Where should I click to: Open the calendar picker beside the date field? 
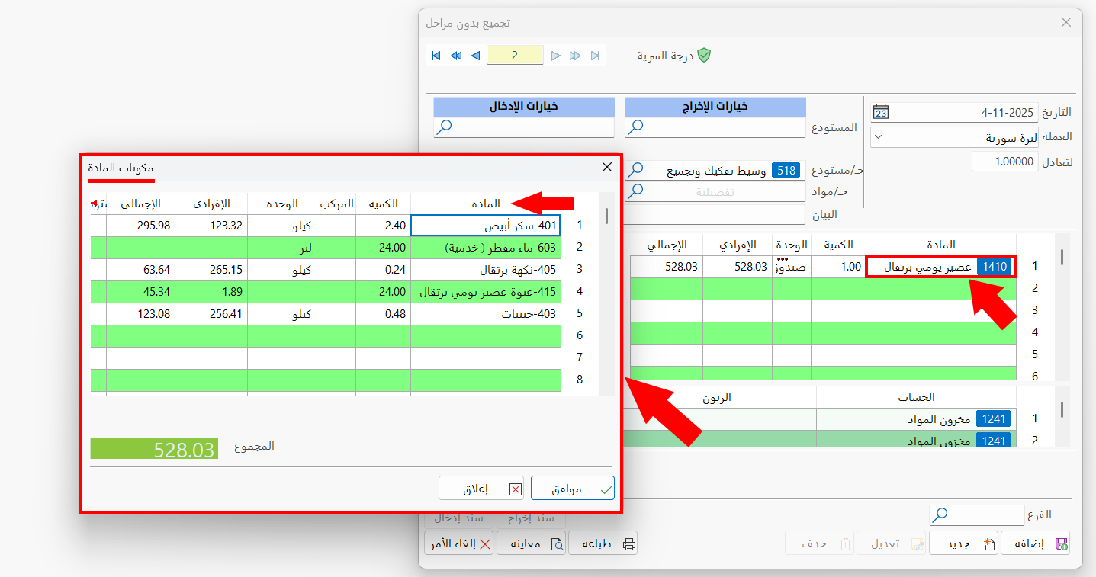[881, 112]
